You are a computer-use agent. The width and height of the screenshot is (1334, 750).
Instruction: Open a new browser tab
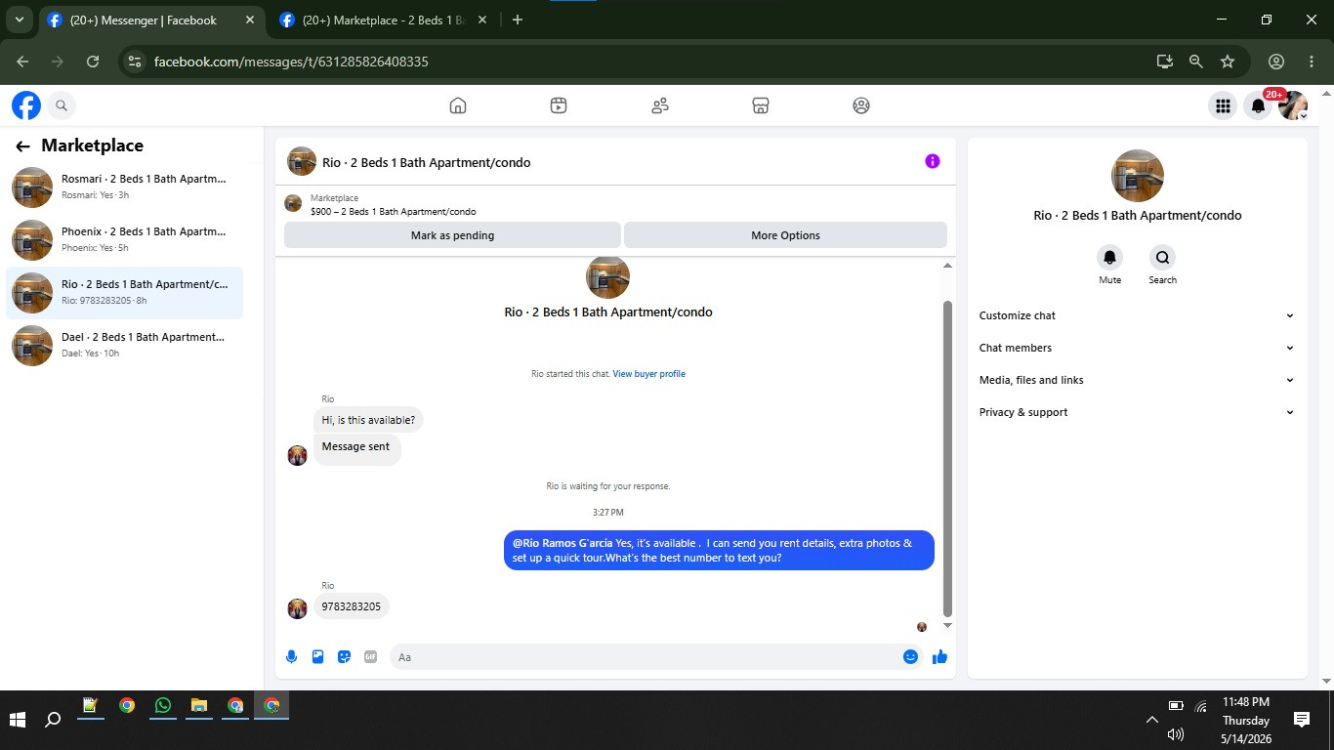click(x=518, y=20)
